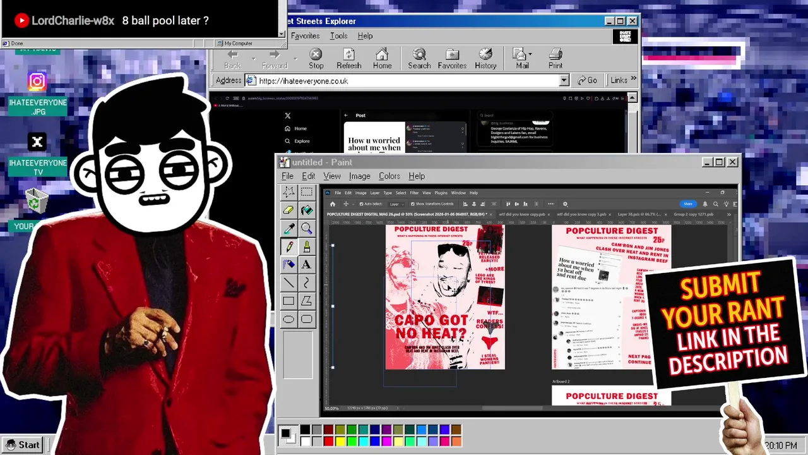
Task: Select the Pick Color eyedropper tool
Action: point(288,229)
